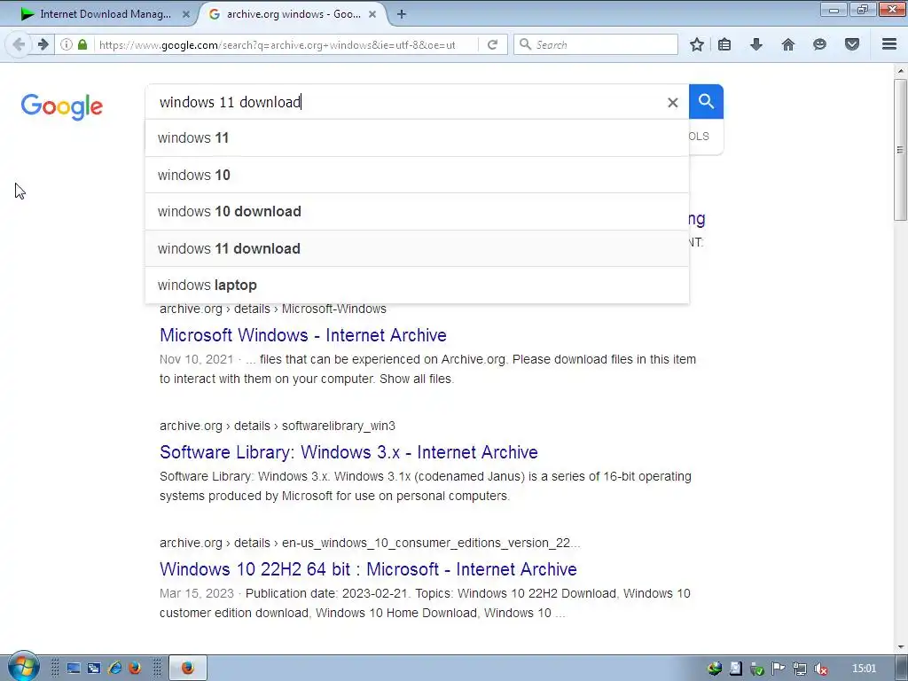The image size is (908, 681).
Task: Save to Pocket icon in toolbar
Action: tap(852, 44)
